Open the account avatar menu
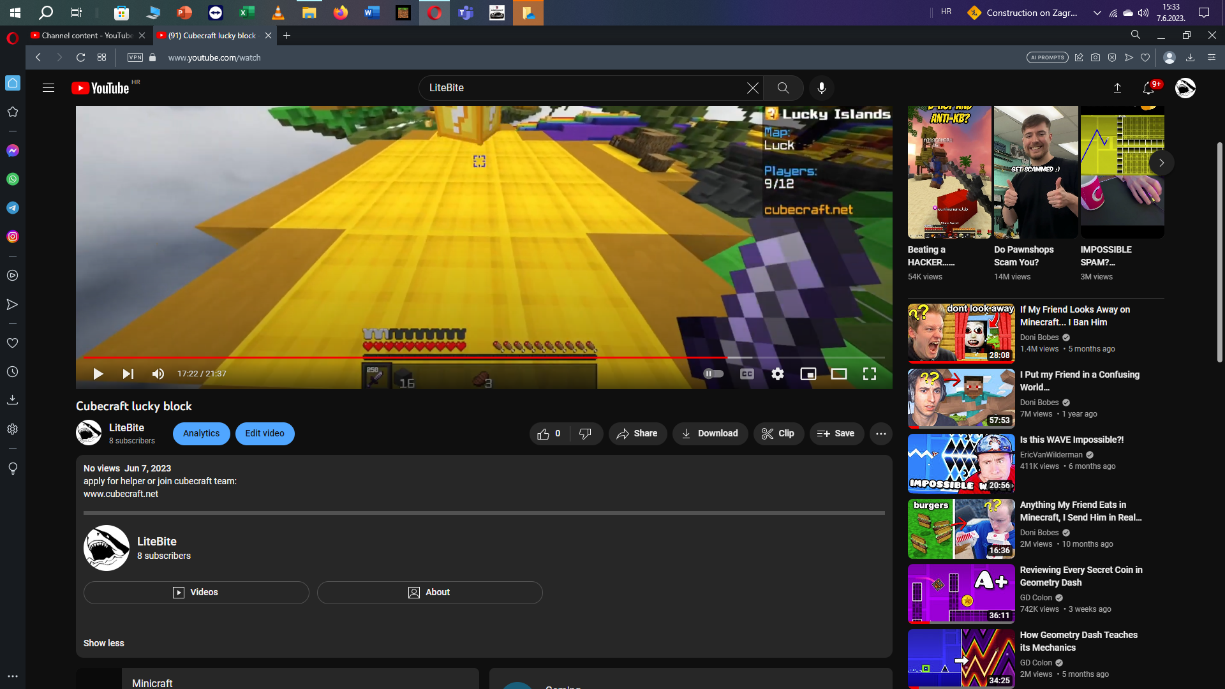This screenshot has width=1225, height=689. point(1185,88)
